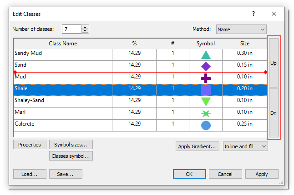Select the Calcrete class name
The image size is (294, 195).
tap(25, 124)
